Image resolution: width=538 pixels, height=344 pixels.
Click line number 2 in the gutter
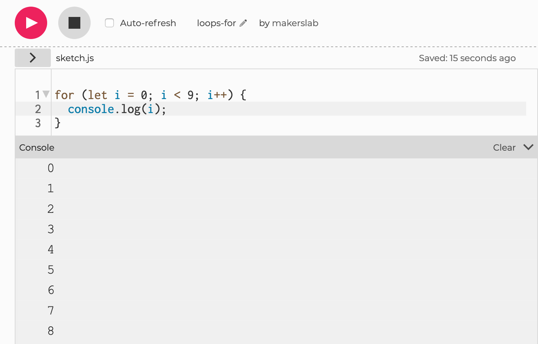coord(38,109)
